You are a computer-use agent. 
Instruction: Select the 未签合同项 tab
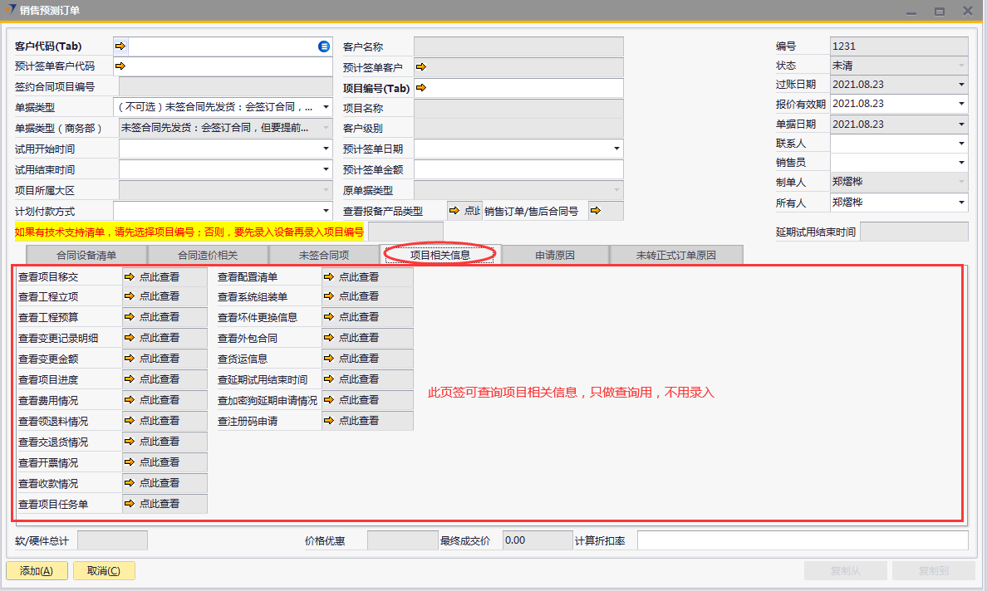pos(323,255)
